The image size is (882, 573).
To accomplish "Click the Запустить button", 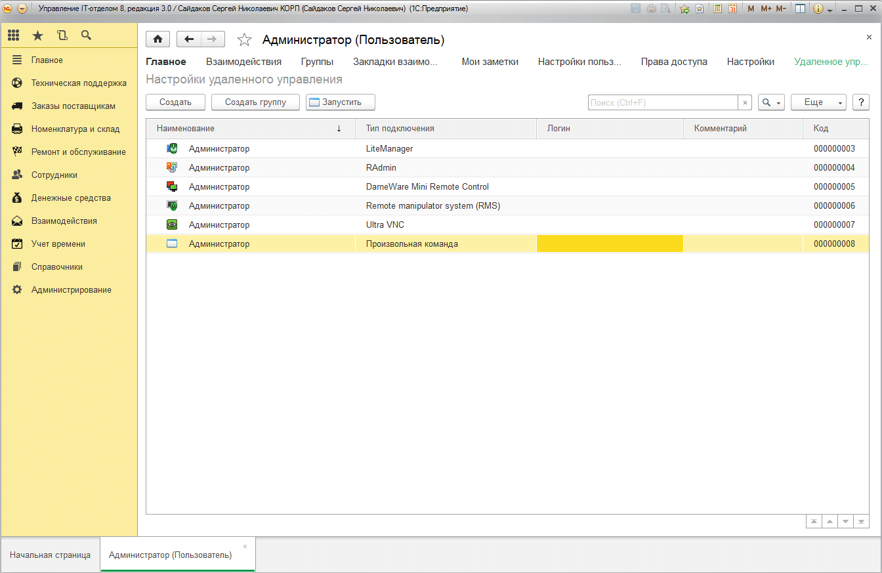I will [x=341, y=102].
